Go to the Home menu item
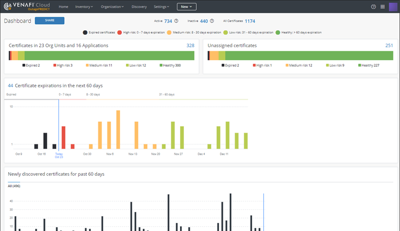The image size is (400, 231). 63,7
